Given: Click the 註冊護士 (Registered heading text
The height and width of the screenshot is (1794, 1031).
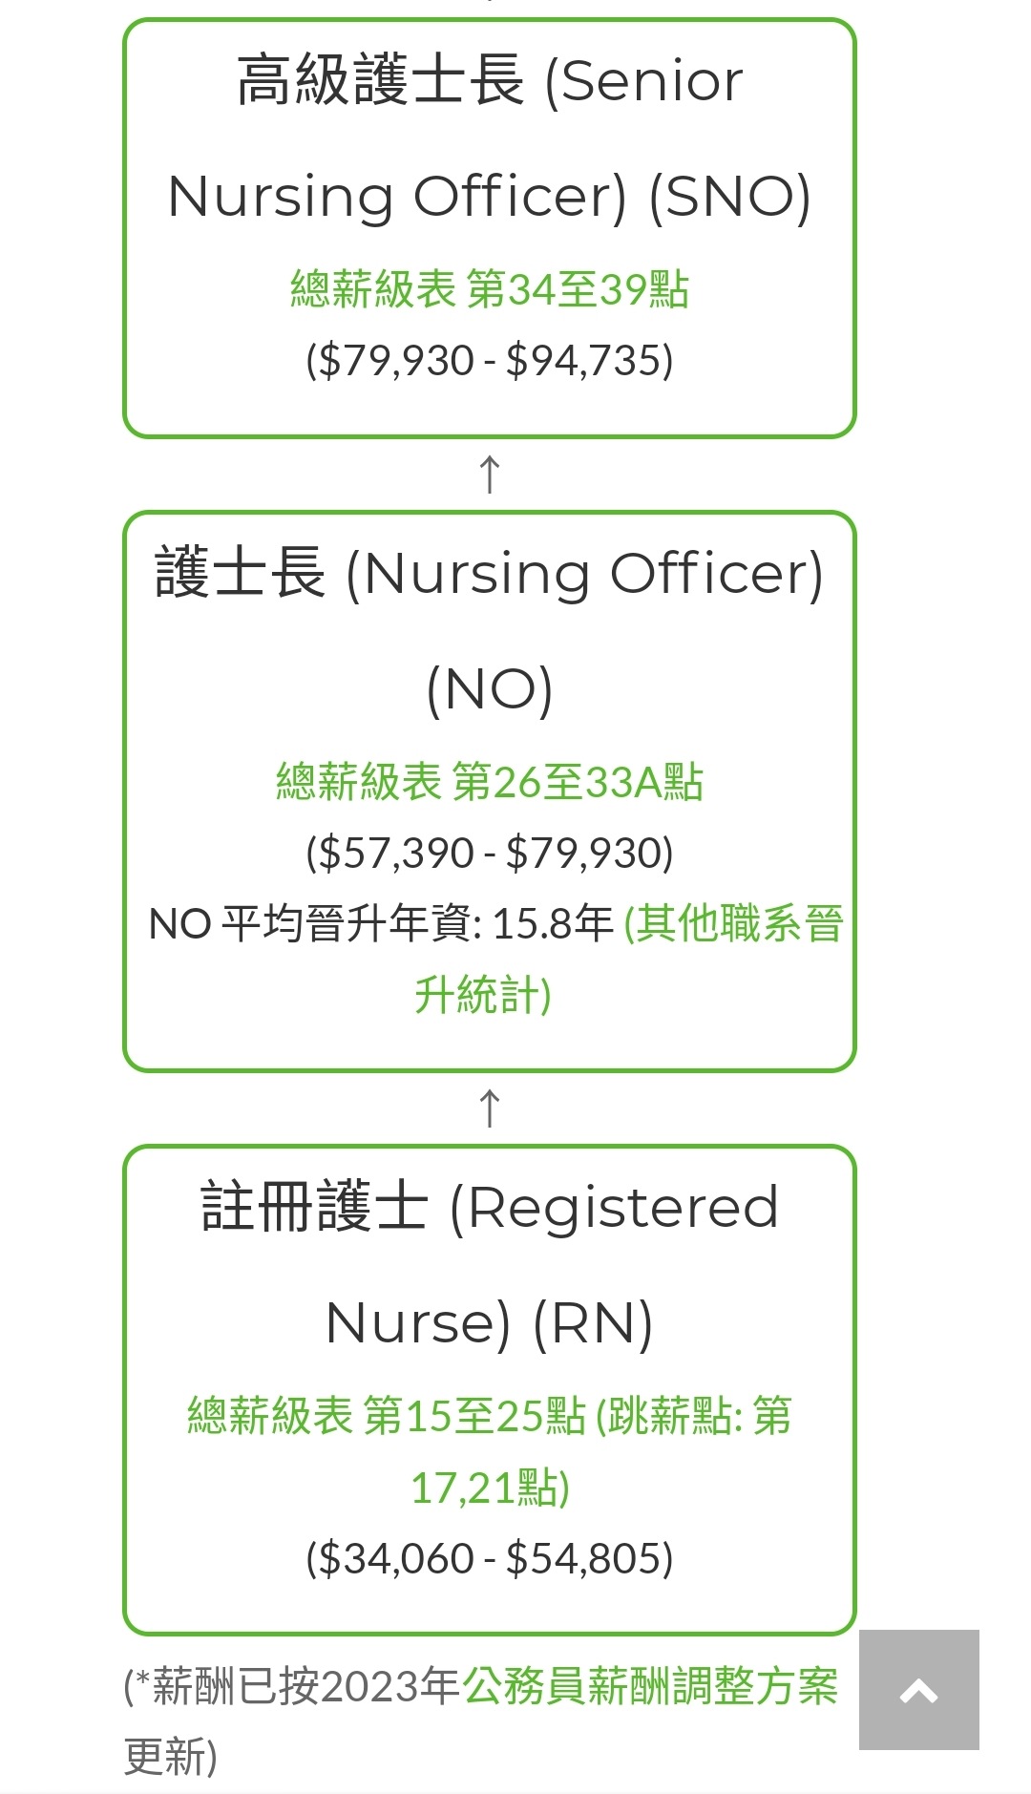Looking at the screenshot, I should (x=490, y=1207).
